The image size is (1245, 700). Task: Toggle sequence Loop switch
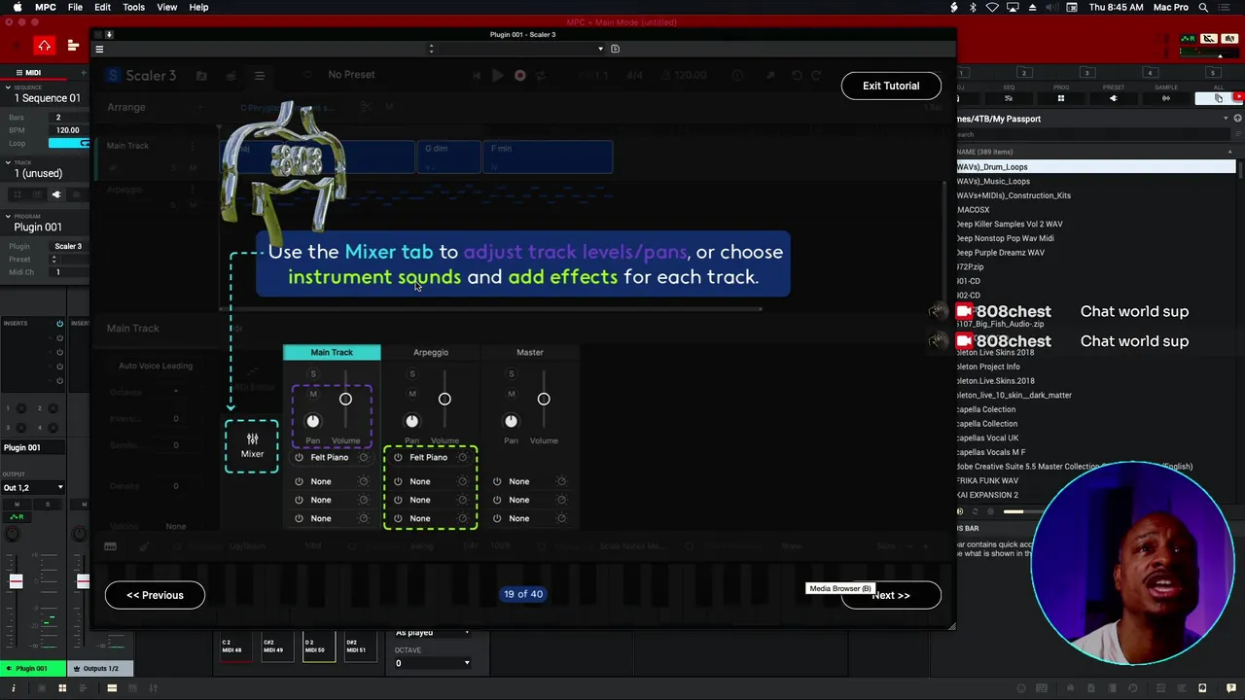(69, 144)
